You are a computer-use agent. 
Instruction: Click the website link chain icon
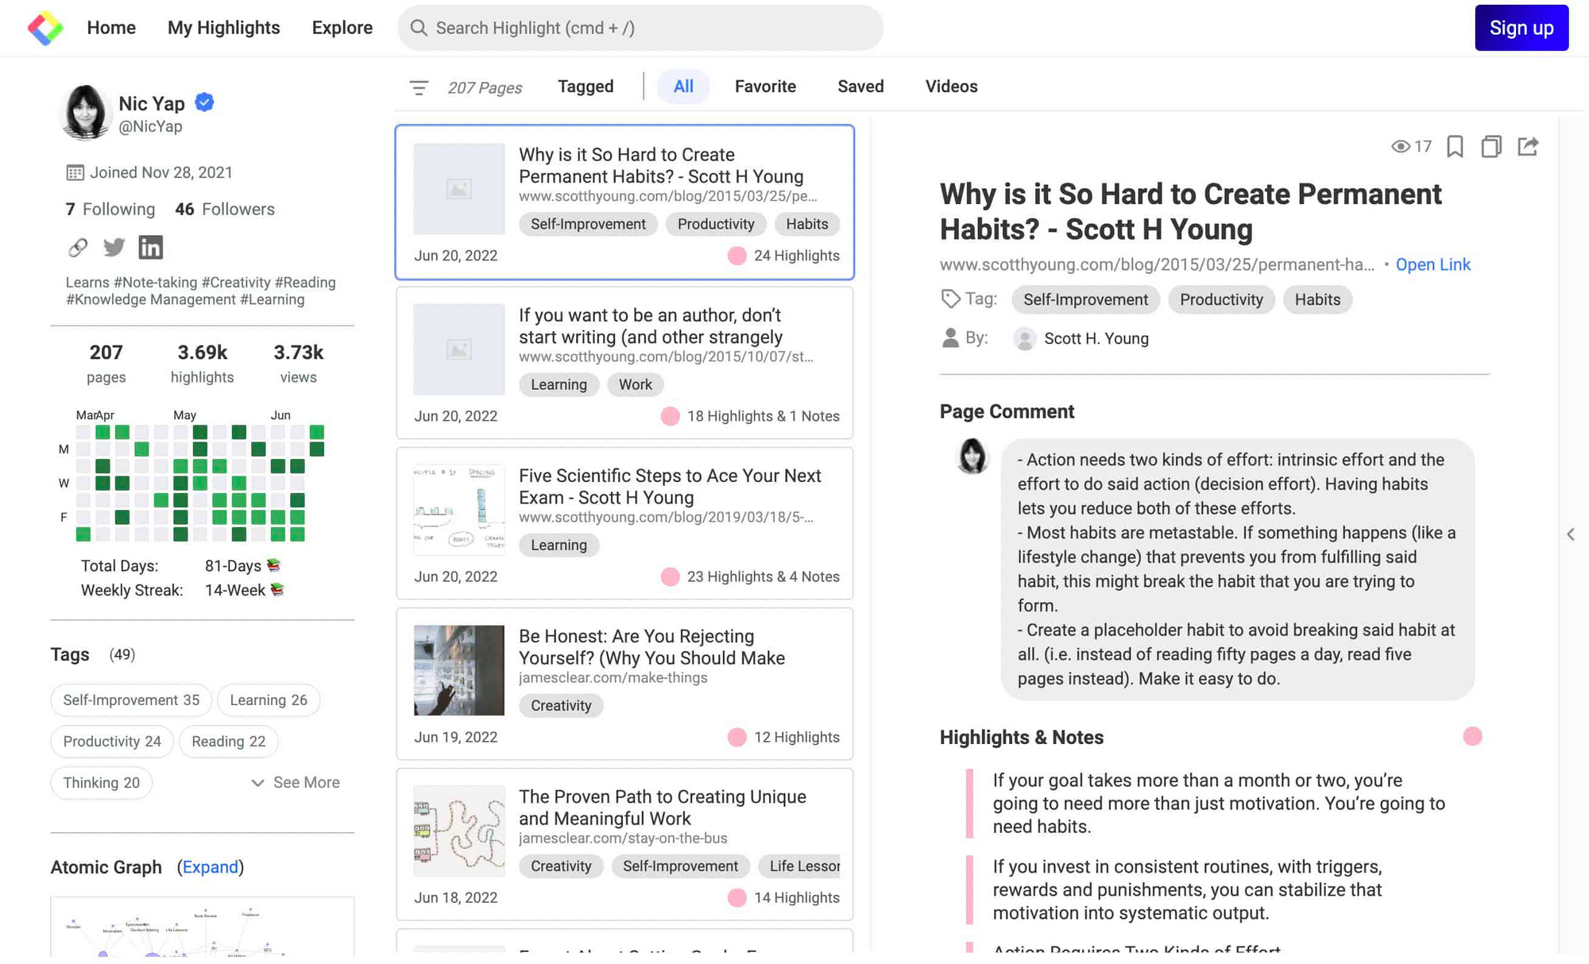[78, 247]
